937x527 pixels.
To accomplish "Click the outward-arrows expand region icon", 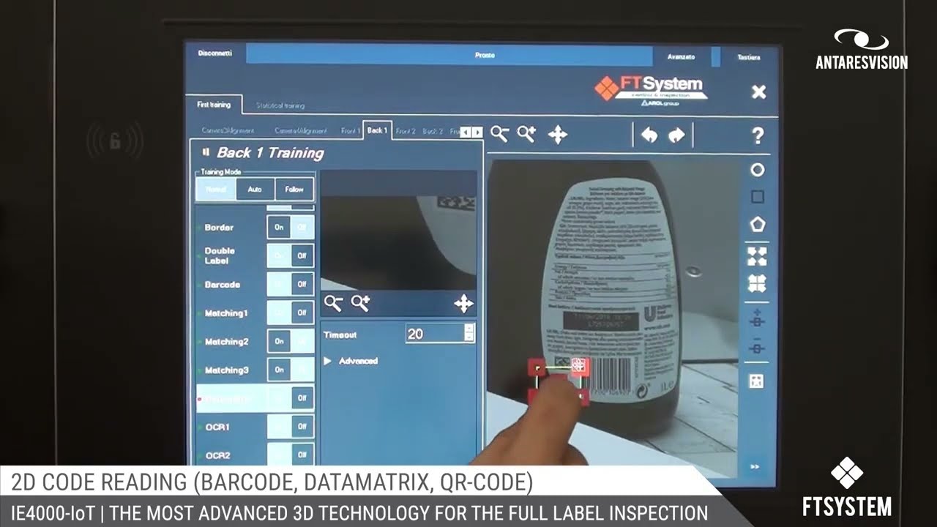I will (x=757, y=256).
